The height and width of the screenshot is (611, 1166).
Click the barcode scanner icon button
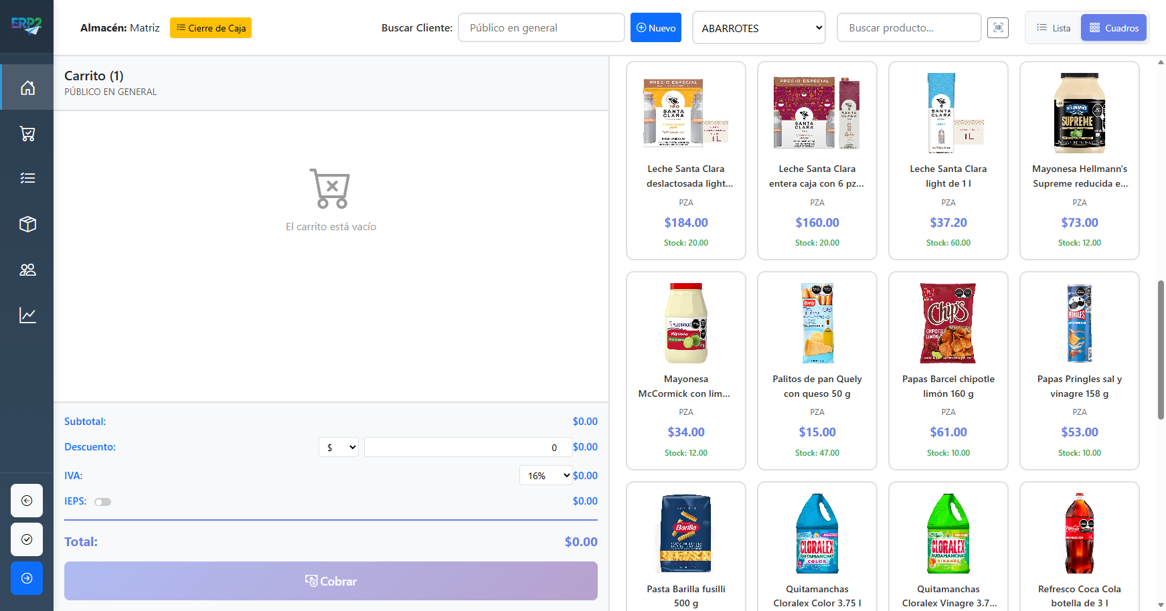point(997,28)
